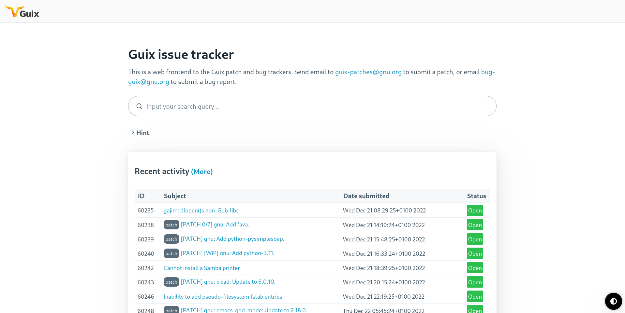
Task: Click Open status badge for issue 60242
Action: point(475,268)
